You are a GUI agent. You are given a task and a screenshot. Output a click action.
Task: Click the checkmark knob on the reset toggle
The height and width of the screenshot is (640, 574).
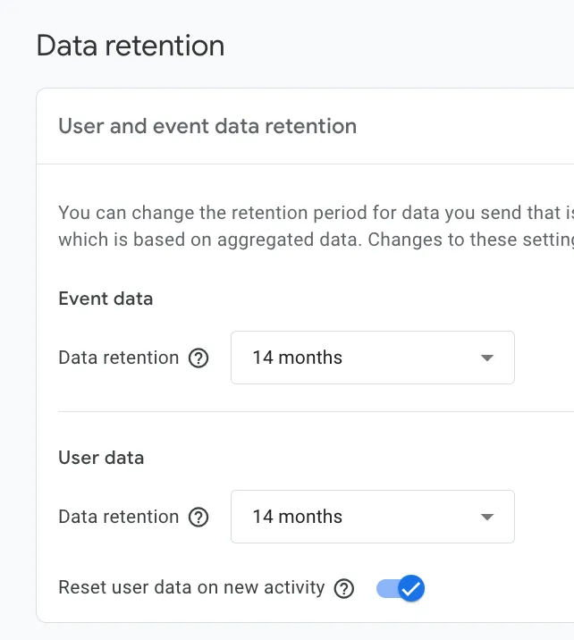coord(411,589)
